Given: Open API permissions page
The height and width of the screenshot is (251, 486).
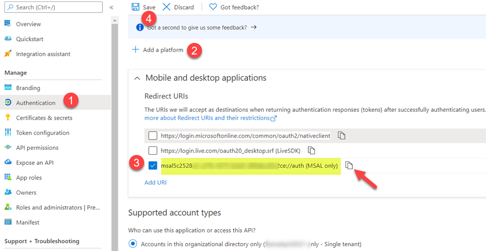Looking at the screenshot, I should [x=37, y=148].
